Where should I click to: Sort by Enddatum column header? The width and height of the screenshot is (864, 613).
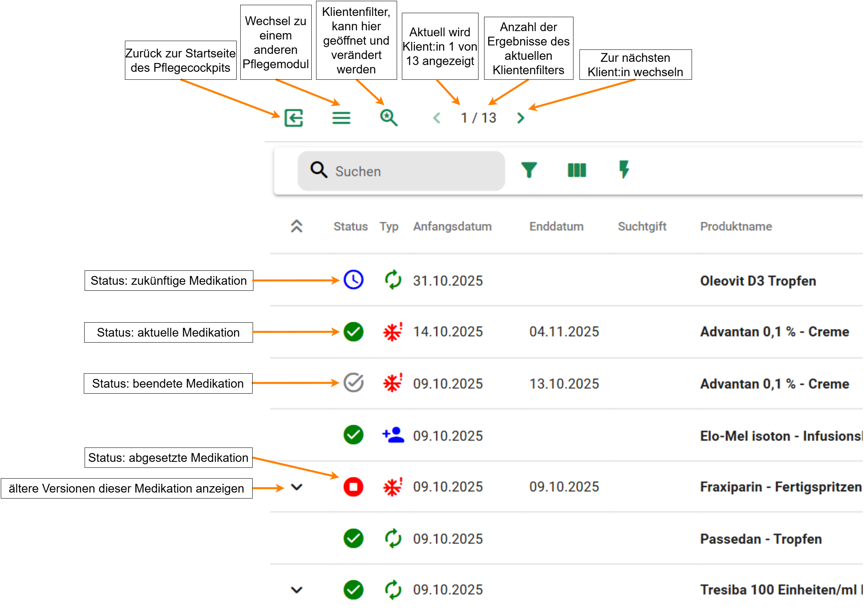tap(556, 226)
